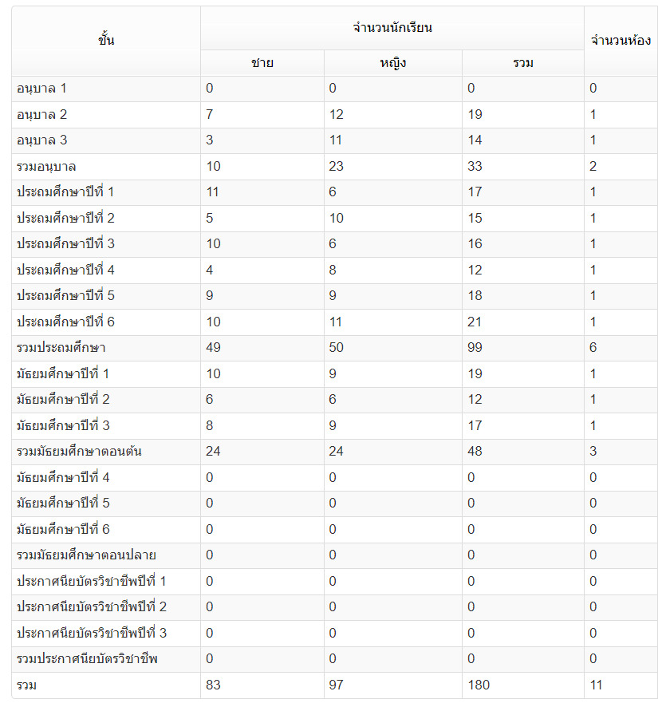This screenshot has width=658, height=703.
Task: Select the อนุบาล 1 row label
Action: click(x=41, y=89)
